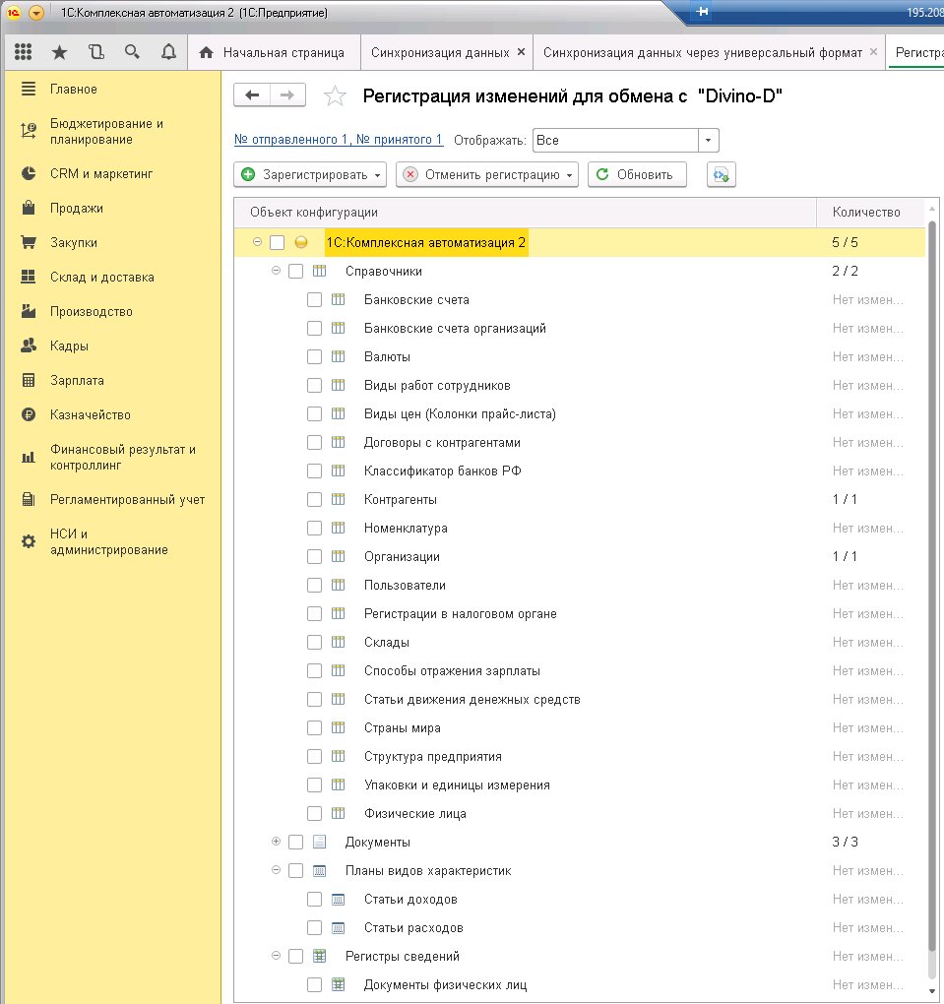Open Зарегистрировать dropdown button
This screenshot has height=1004, width=944.
[310, 174]
